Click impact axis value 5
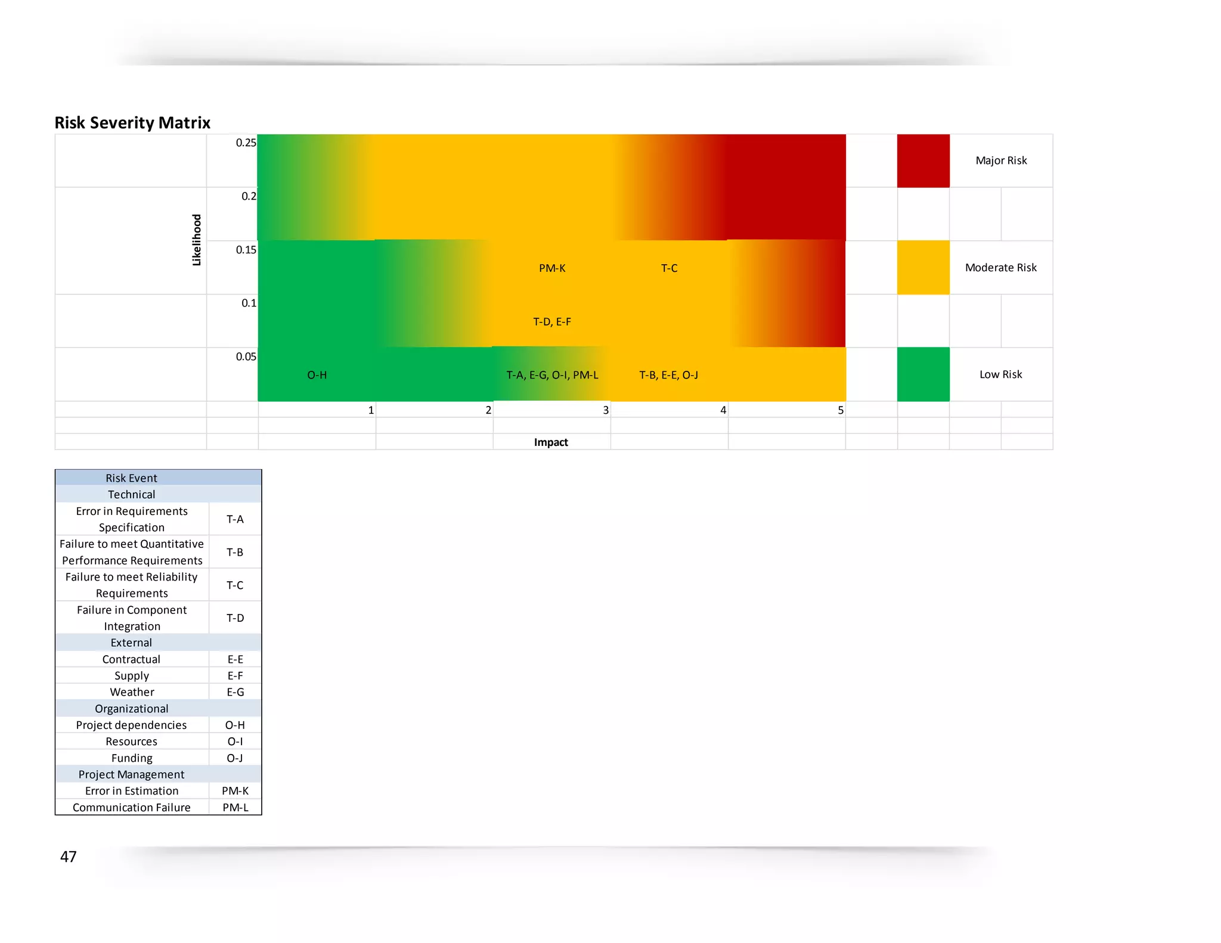 pos(841,410)
